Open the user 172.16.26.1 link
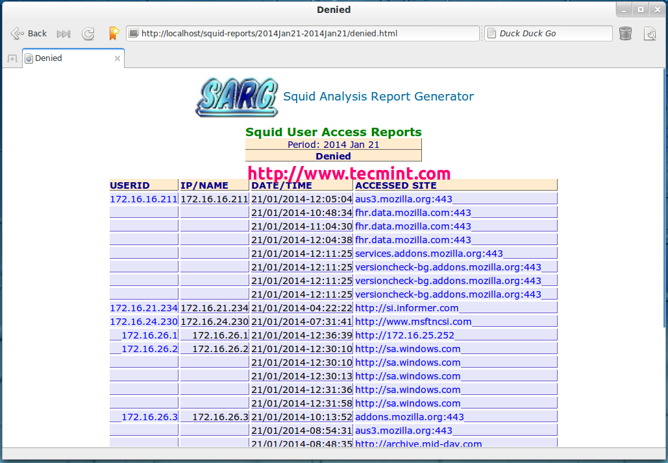This screenshot has height=463, width=668. pyautogui.click(x=149, y=335)
